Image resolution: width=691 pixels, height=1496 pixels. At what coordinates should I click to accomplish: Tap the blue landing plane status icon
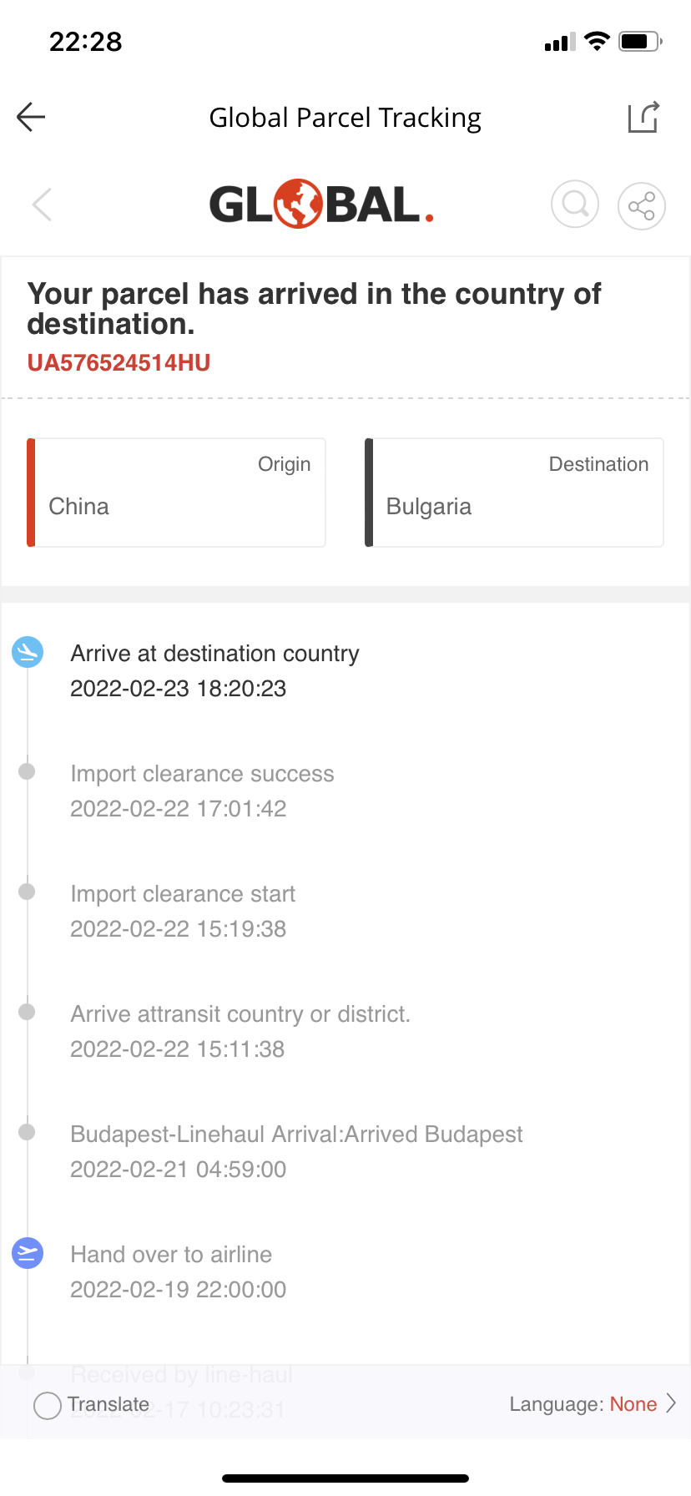click(28, 652)
